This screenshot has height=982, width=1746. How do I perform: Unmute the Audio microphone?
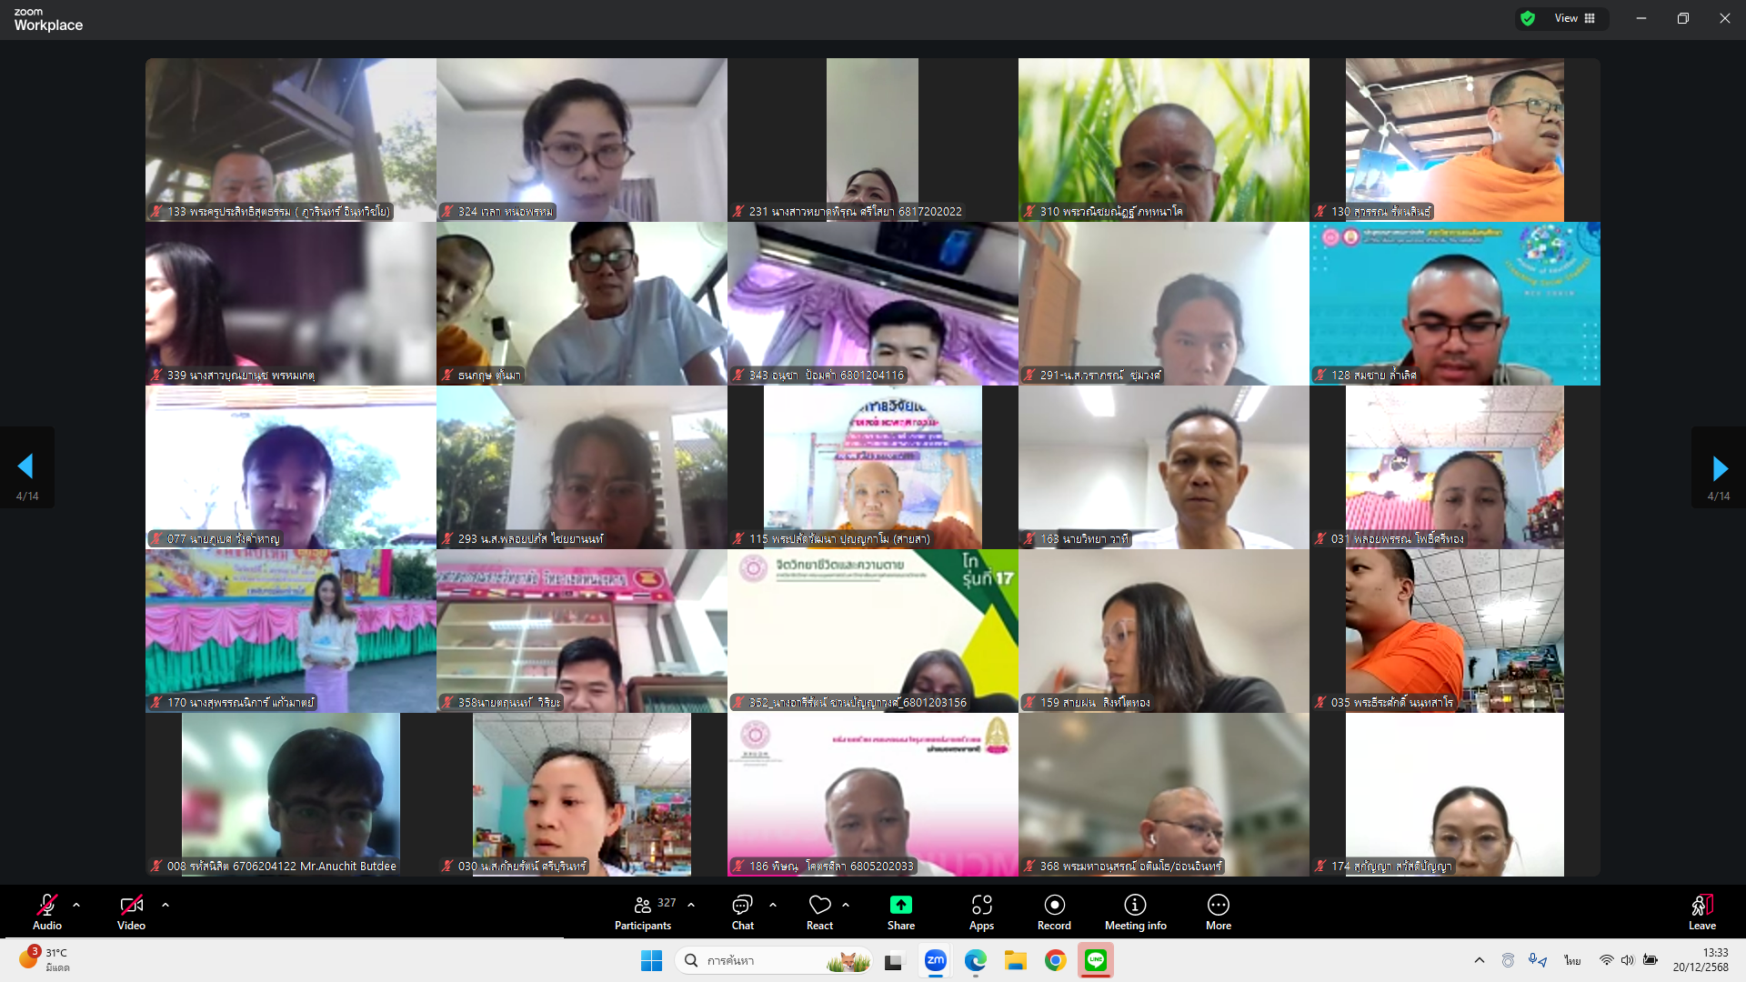coord(47,906)
